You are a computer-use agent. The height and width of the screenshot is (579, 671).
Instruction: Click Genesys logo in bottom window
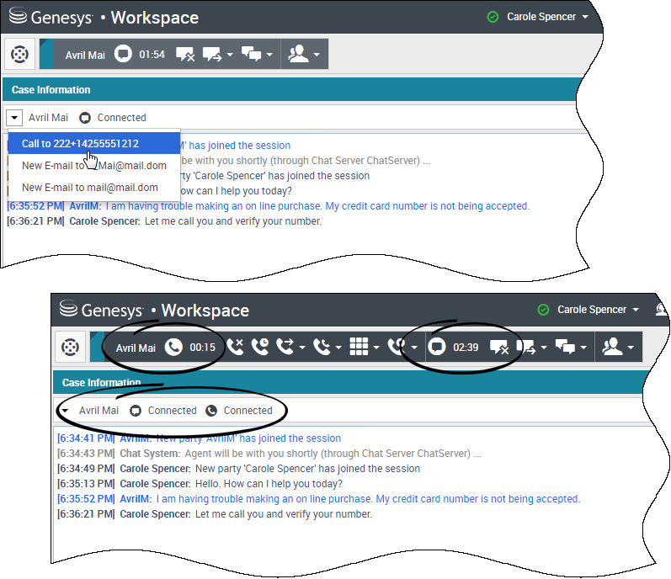coord(101,310)
